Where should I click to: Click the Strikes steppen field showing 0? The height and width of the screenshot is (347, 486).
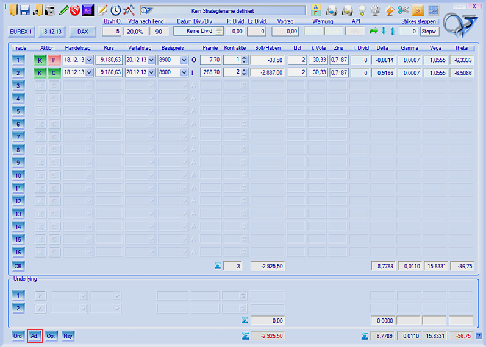[x=408, y=31]
